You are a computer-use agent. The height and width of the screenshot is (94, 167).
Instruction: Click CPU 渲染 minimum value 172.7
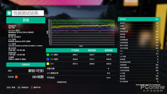92,59
